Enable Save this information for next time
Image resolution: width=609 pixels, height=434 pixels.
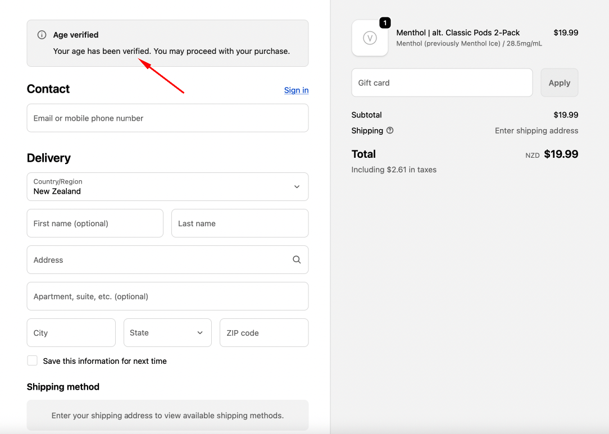point(33,361)
